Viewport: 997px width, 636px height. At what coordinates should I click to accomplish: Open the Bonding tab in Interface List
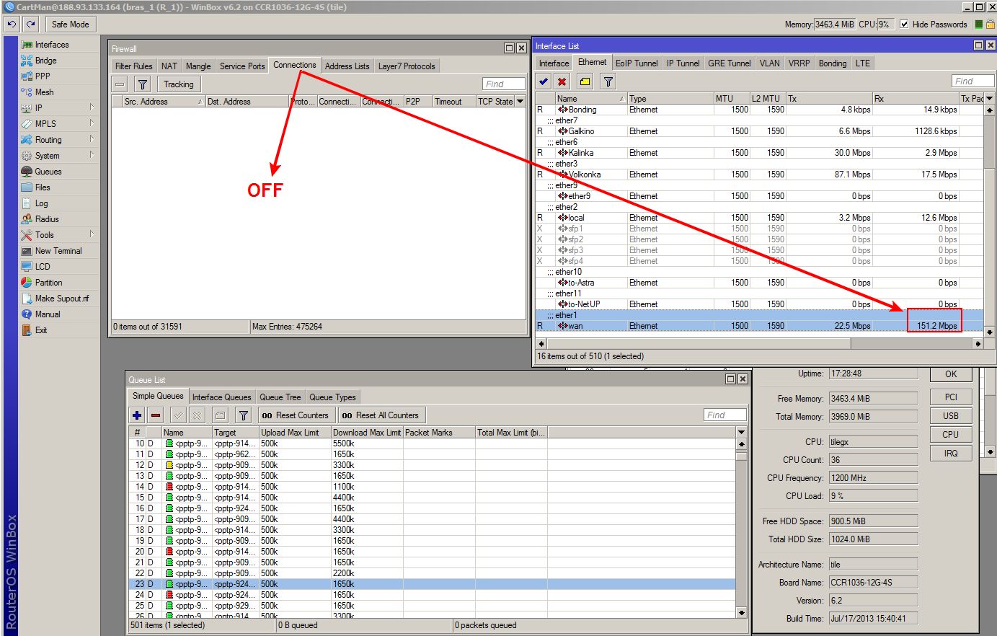click(x=833, y=63)
